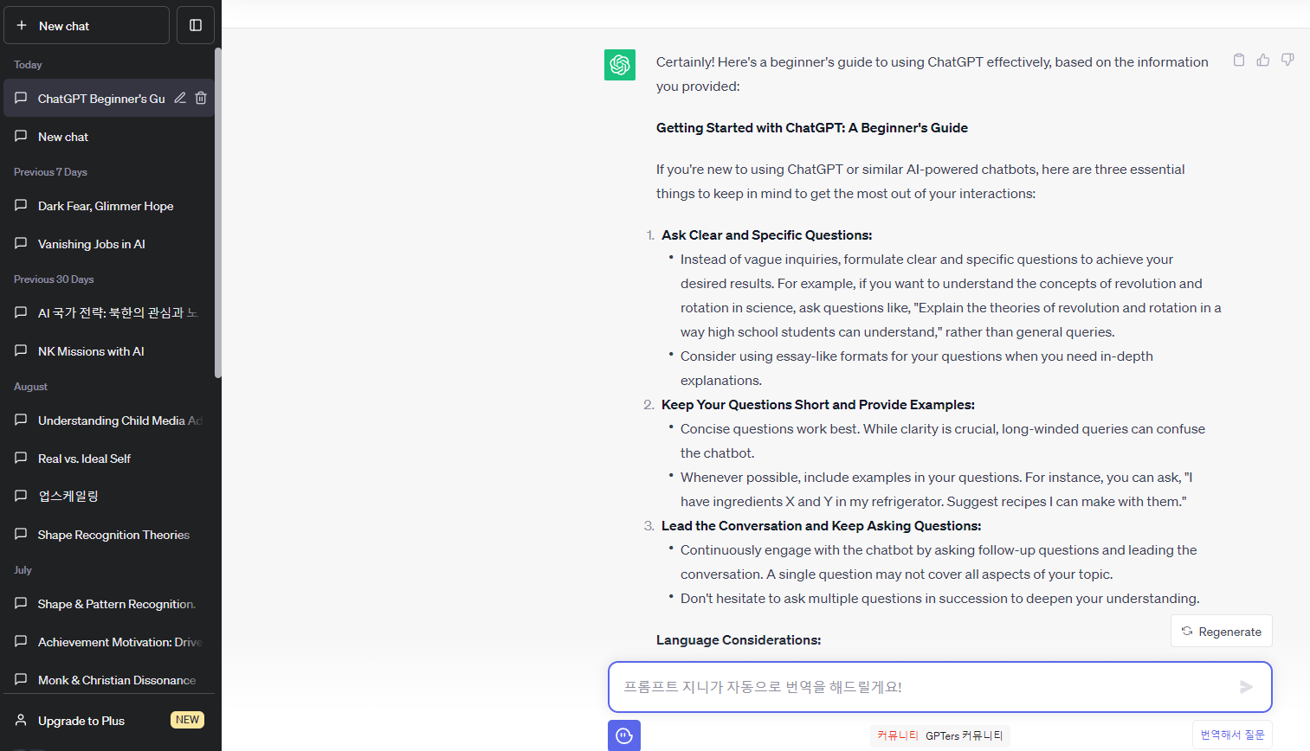Screen dimensions: 1310x751
Task: Rename ChatGPT Beginner's Gu chat with pencil icon
Action: 180,98
